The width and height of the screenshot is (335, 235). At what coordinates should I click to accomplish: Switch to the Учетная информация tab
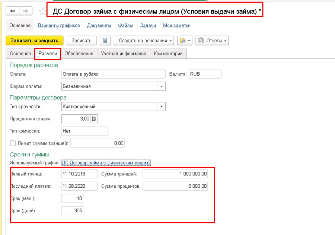pyautogui.click(x=123, y=54)
